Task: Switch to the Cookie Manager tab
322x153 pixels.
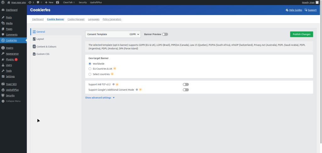Action: (x=76, y=19)
